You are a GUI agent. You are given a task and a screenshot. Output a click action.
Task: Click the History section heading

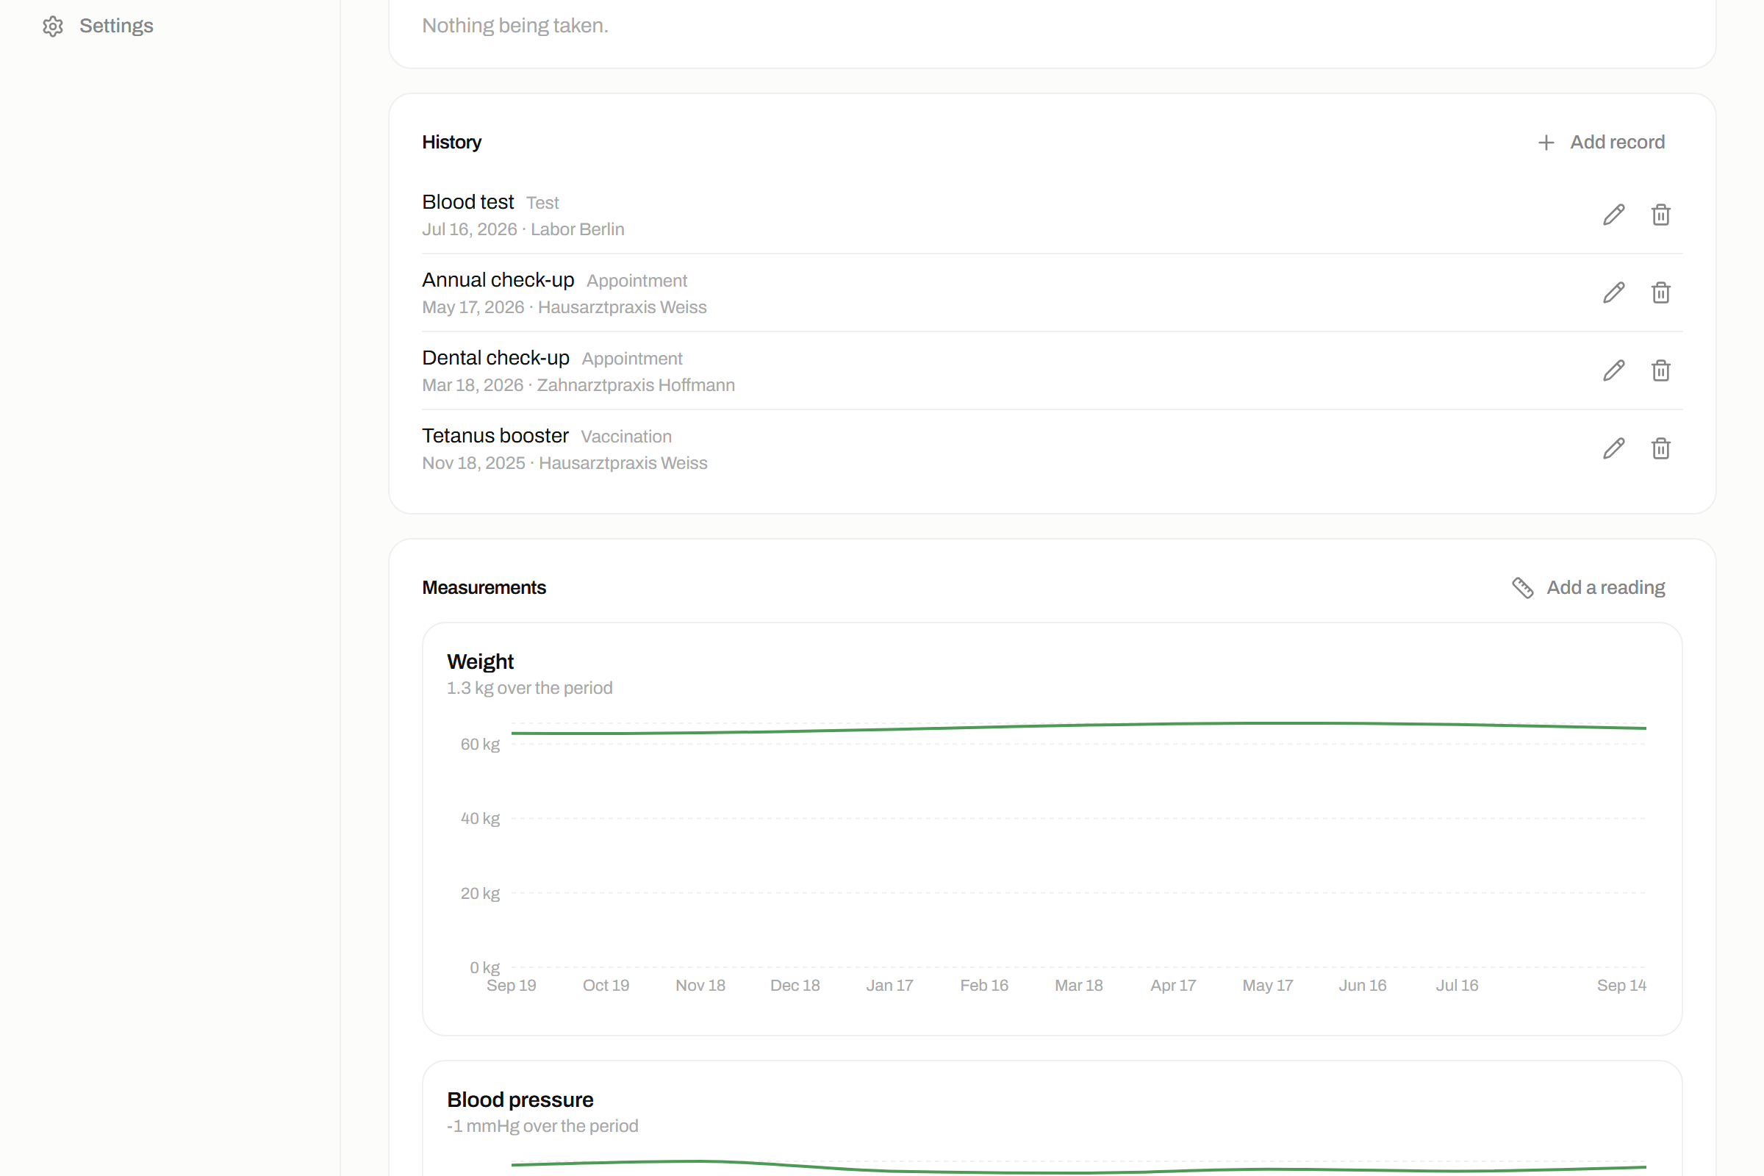(451, 143)
